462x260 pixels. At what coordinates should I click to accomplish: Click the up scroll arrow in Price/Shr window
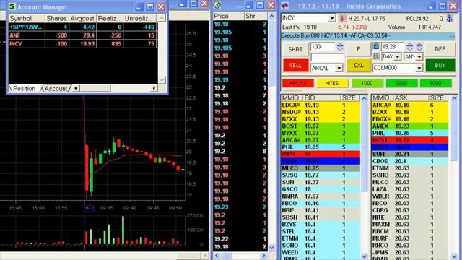[271, 16]
